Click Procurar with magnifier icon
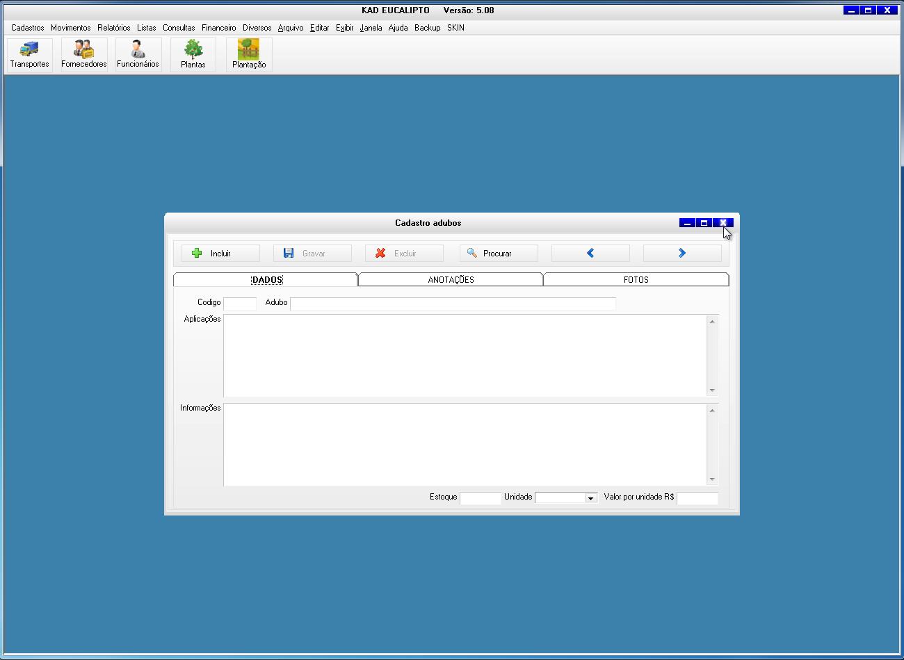This screenshot has height=660, width=904. (x=499, y=254)
